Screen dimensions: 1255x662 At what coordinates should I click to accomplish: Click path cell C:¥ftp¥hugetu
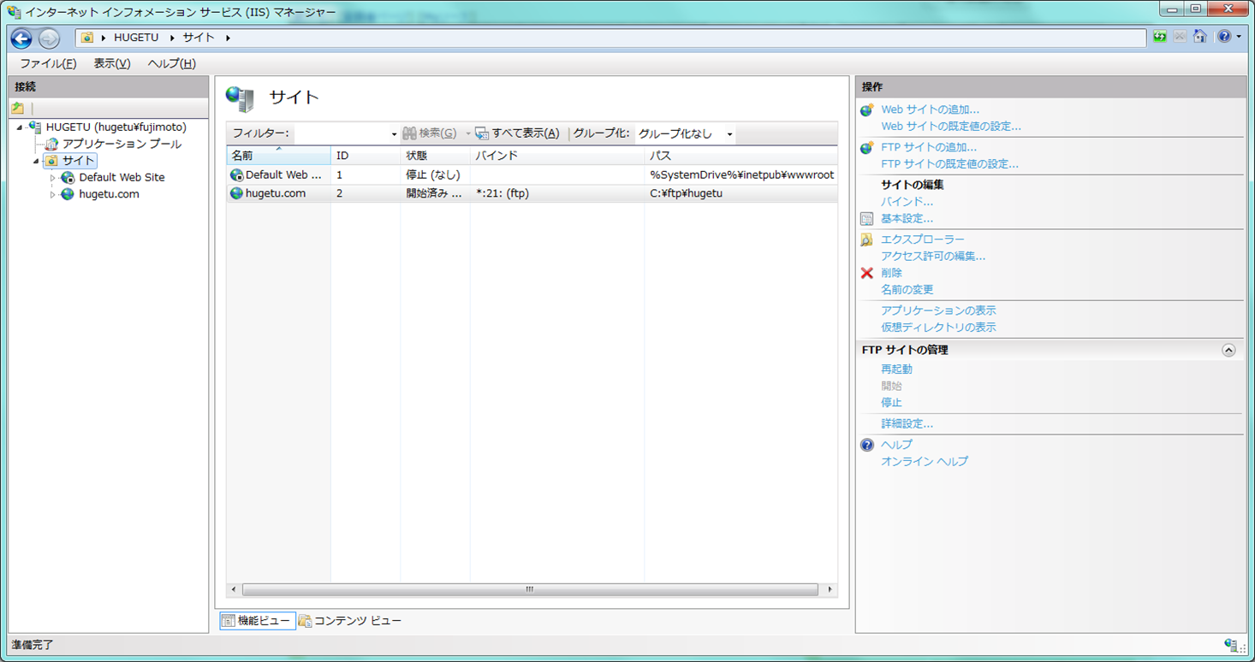[x=686, y=193]
